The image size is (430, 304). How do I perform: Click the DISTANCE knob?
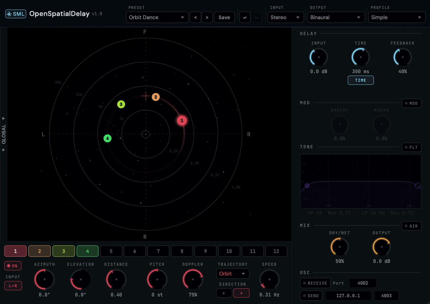point(116,279)
